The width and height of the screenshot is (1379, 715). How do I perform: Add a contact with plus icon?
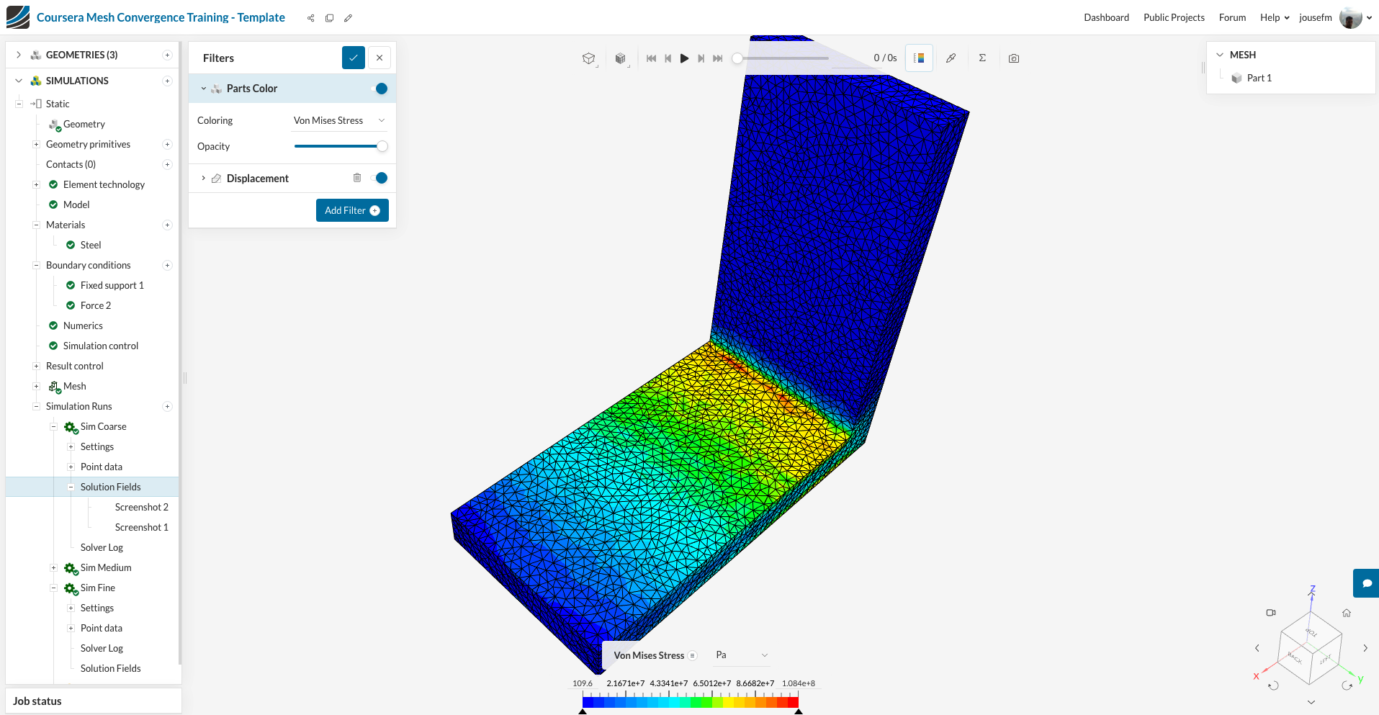pos(167,164)
